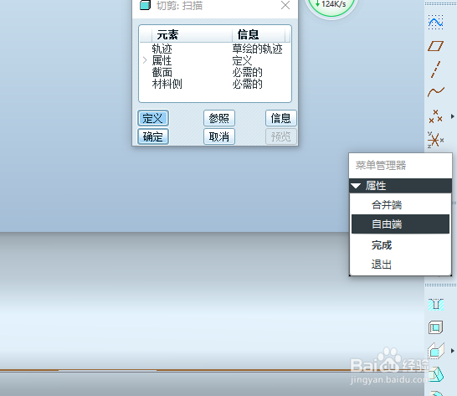
Task: Confirm with the 确定 button
Action: 153,136
